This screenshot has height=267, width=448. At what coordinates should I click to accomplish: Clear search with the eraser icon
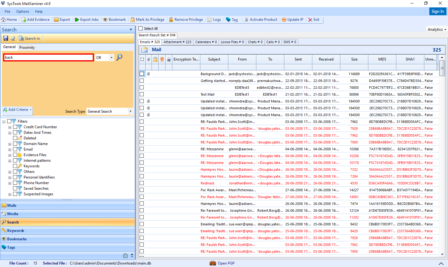[13, 38]
